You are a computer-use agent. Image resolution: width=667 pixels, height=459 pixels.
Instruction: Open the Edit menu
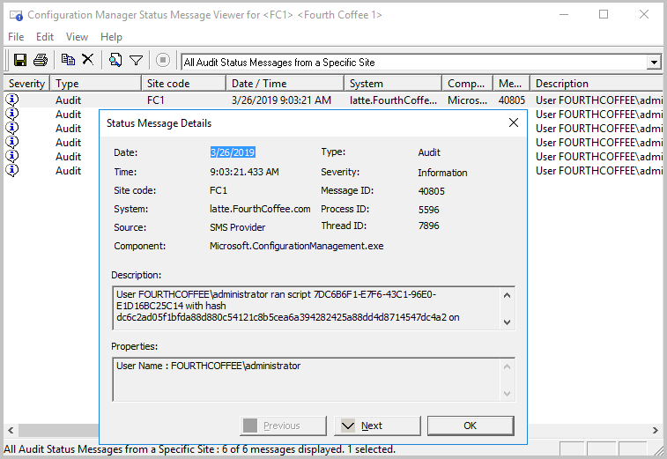45,37
